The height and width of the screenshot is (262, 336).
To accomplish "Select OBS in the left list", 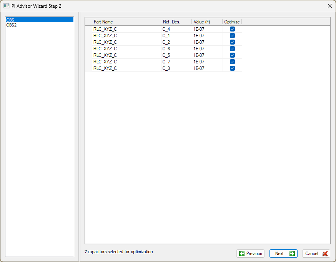I will pos(40,20).
